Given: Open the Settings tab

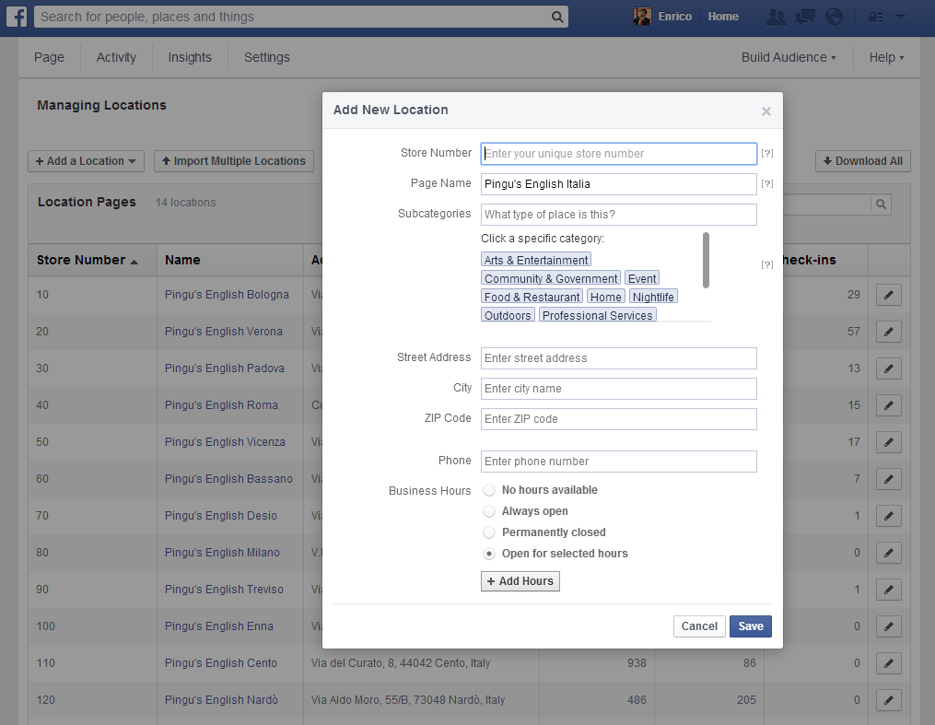Looking at the screenshot, I should pos(267,57).
